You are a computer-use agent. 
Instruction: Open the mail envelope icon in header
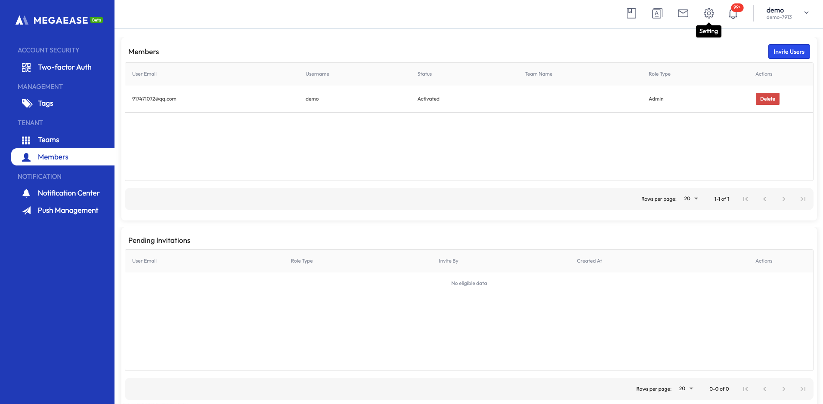[x=683, y=13]
